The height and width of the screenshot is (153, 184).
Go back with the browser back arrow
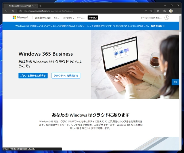point(6,11)
